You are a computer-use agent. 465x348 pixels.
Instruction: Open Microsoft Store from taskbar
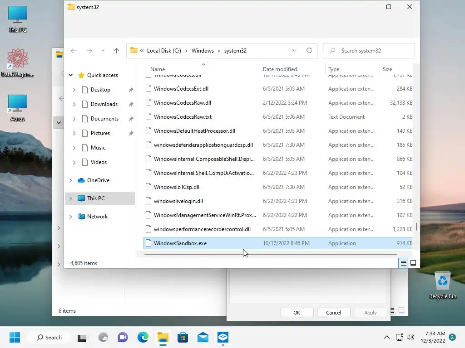183,337
